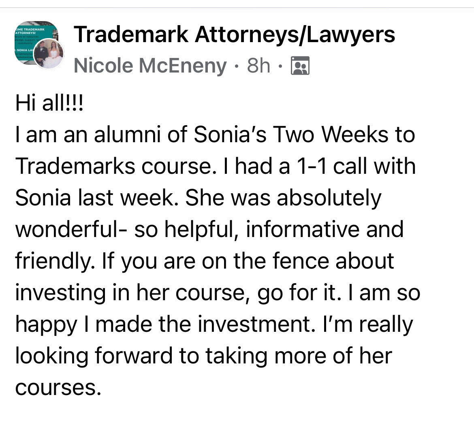Click the post header area
The height and width of the screenshot is (425, 474).
tap(203, 49)
